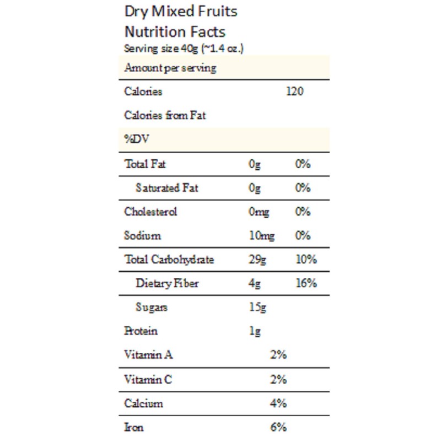Click the Dietary Fiber 16% value
Screen dimensions: 441x441
pyautogui.click(x=306, y=283)
